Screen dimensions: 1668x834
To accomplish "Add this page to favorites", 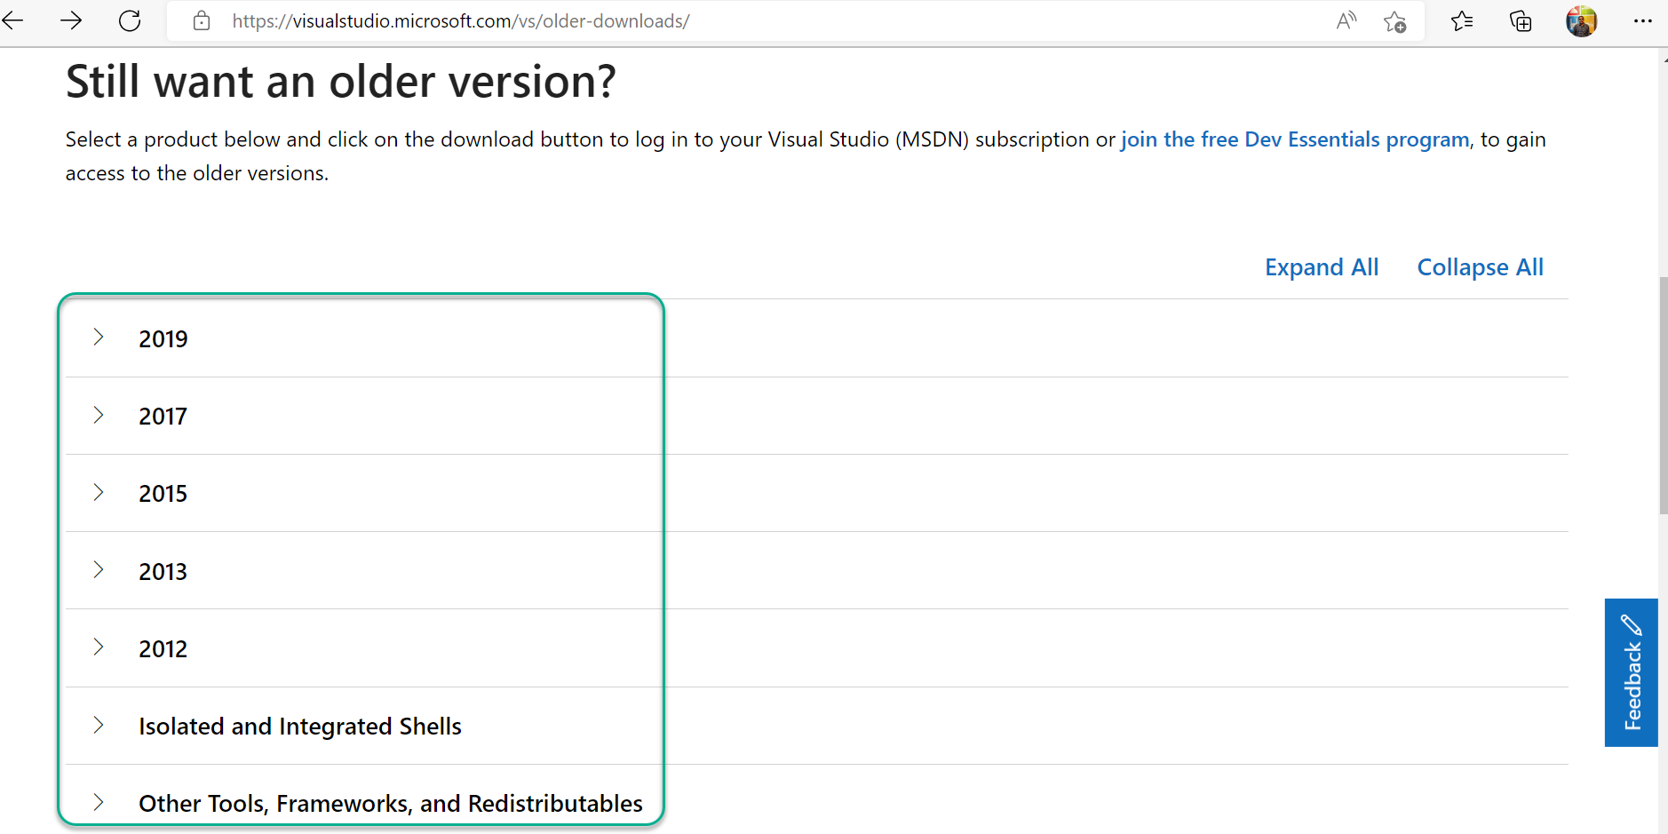I will (1394, 20).
